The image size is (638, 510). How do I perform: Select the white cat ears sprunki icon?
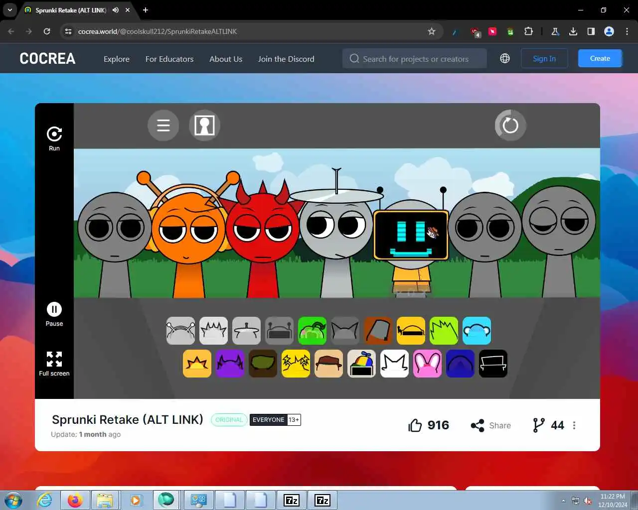[x=394, y=364]
